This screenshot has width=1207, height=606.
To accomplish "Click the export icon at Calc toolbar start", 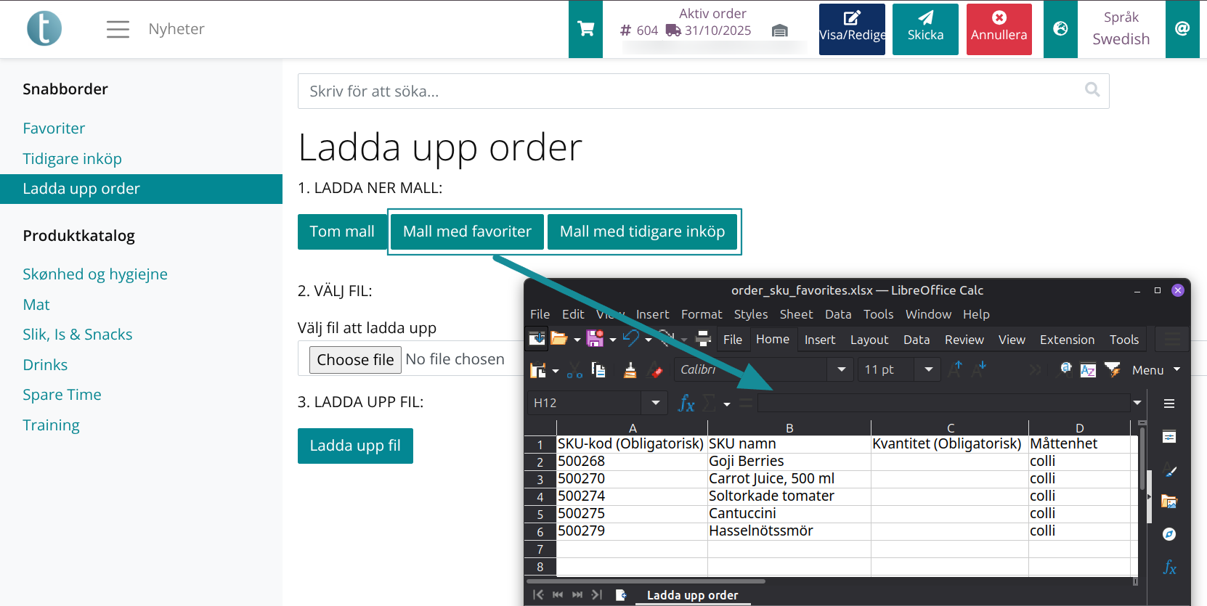I will point(537,338).
